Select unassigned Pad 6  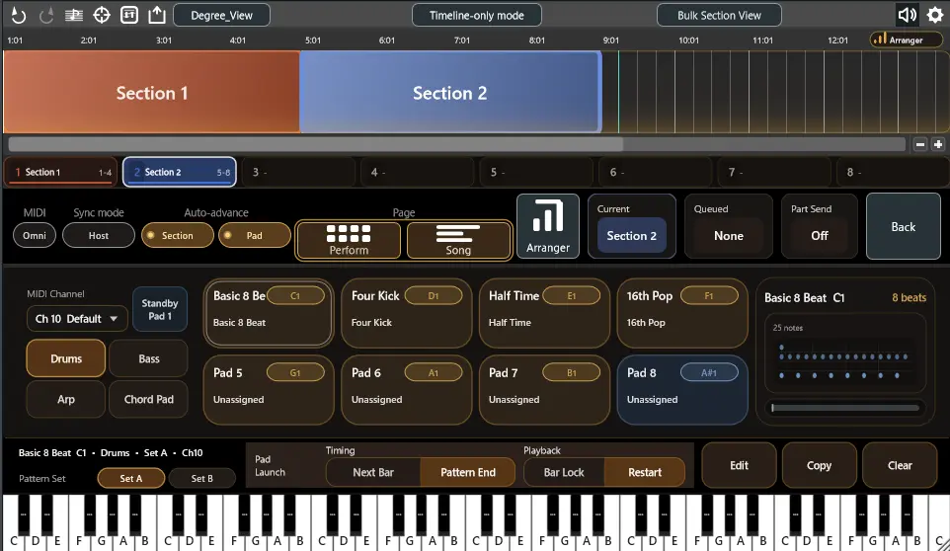click(x=407, y=389)
